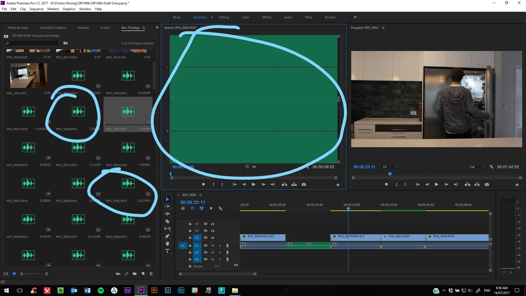The width and height of the screenshot is (526, 296).
Task: Open the Fit zoom level dropdown
Action: coord(390,167)
